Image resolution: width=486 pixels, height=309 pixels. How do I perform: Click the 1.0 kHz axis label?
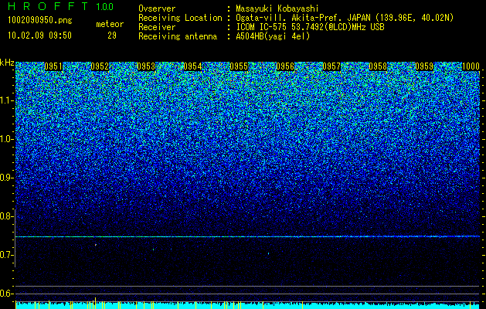pos(5,139)
